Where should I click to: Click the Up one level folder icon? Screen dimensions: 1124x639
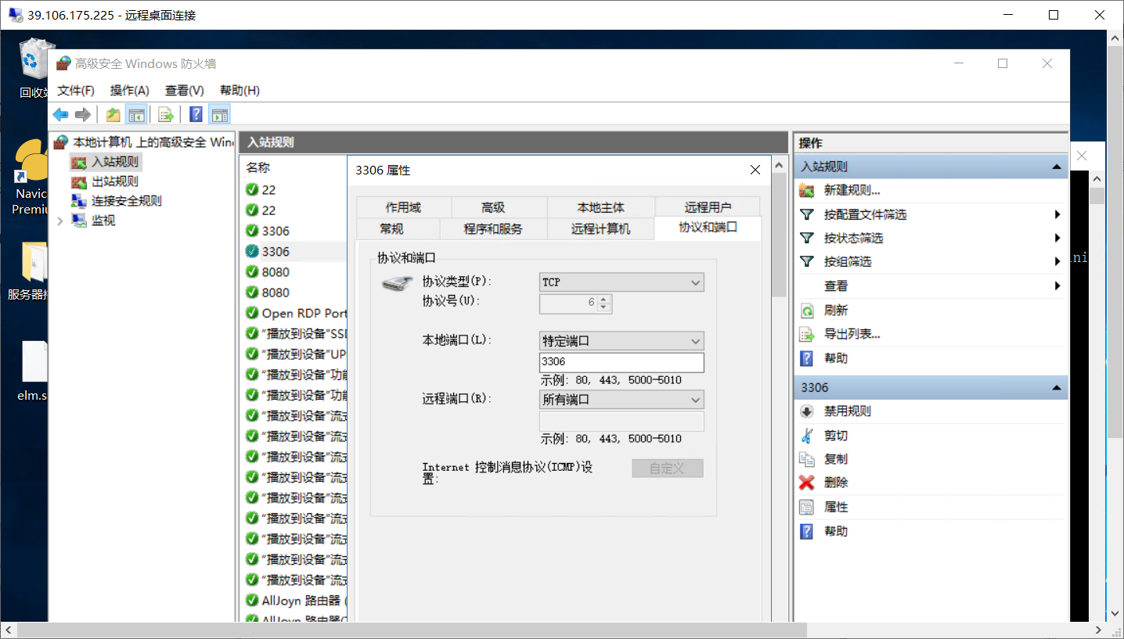coord(113,115)
